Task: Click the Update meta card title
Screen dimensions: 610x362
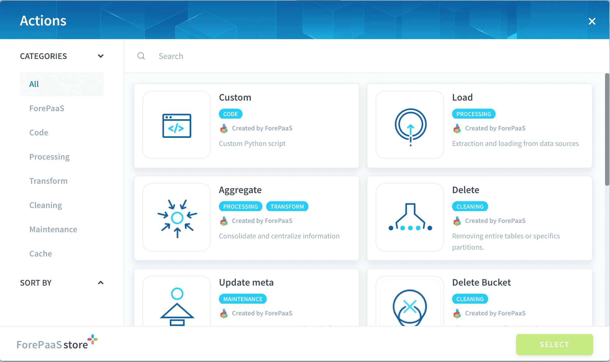Action: (x=247, y=283)
